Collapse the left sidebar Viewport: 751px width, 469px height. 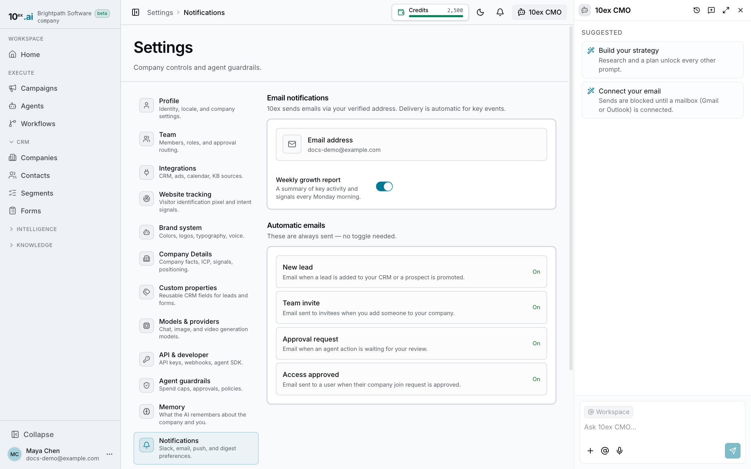coord(33,434)
